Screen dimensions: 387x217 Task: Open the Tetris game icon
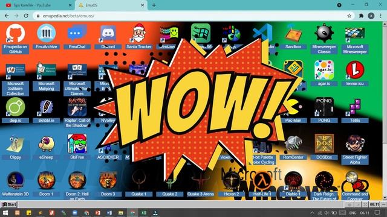pyautogui.click(x=355, y=110)
